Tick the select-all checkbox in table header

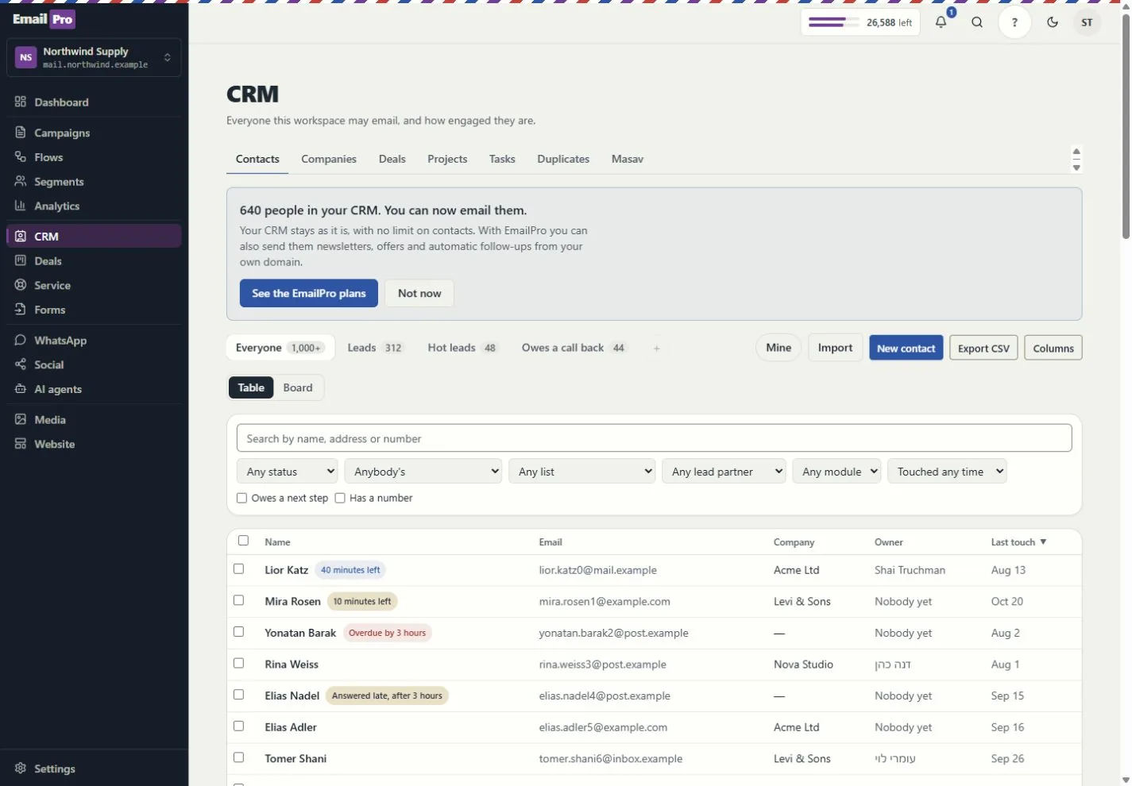click(x=243, y=541)
